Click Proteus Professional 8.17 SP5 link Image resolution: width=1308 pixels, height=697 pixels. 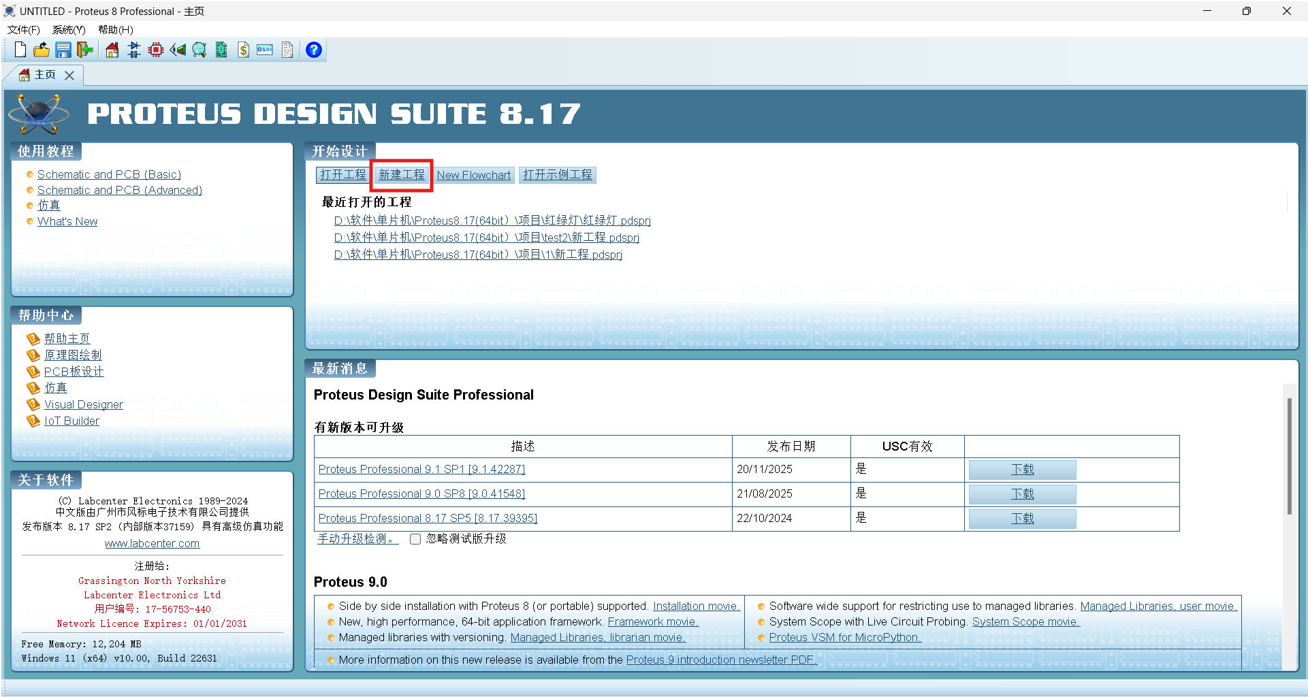coord(428,519)
